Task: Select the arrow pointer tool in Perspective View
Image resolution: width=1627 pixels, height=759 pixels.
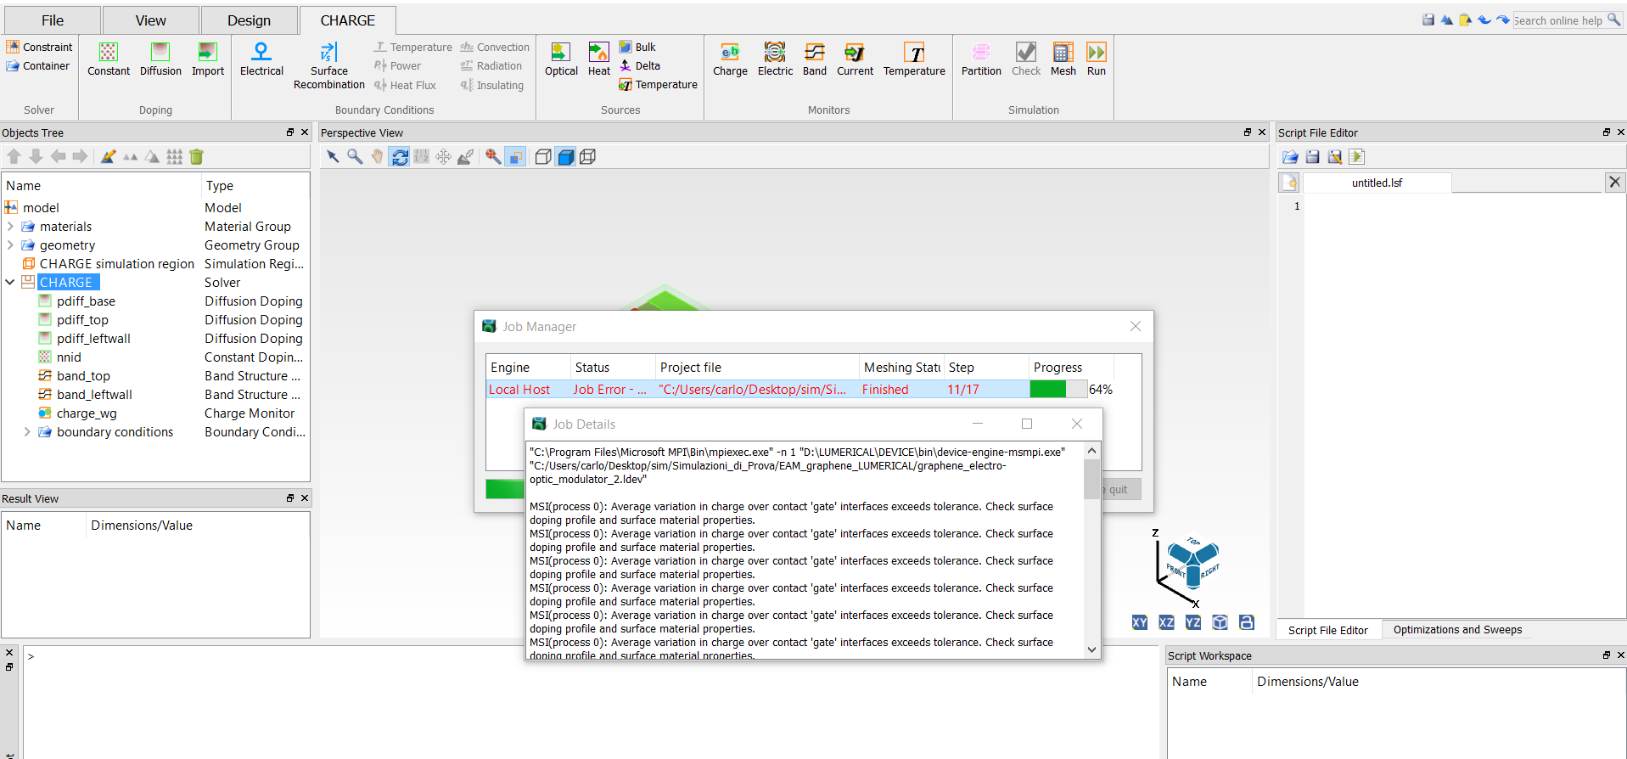Action: 333,156
